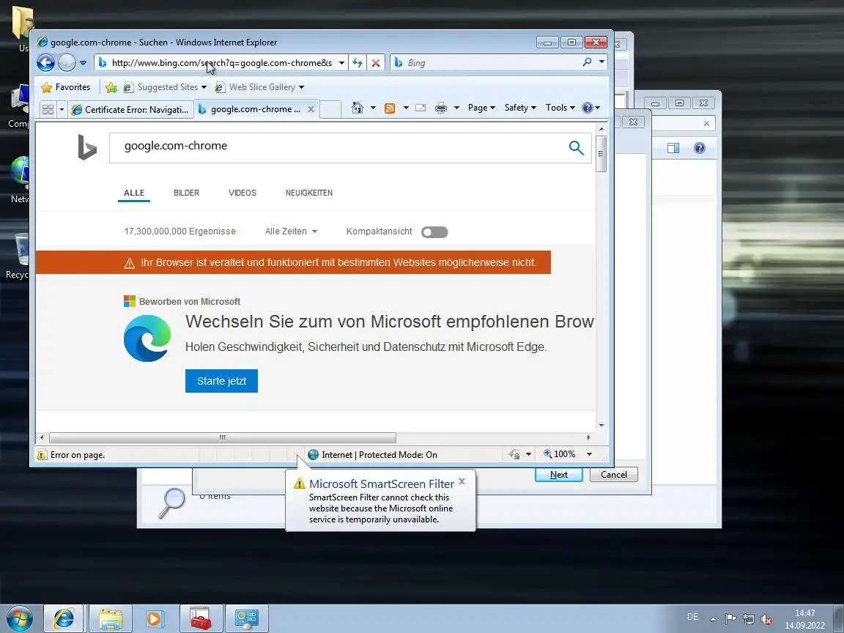The width and height of the screenshot is (844, 633).
Task: Go back with the IE Back arrow
Action: [45, 63]
